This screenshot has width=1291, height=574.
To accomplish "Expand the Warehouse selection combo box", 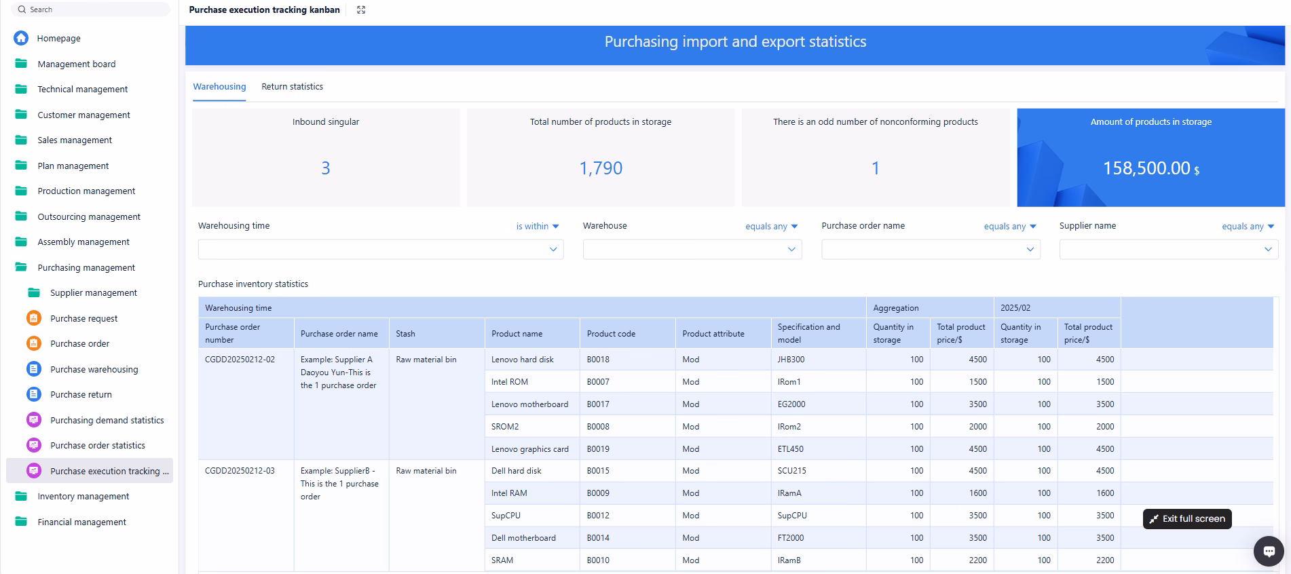I will tap(692, 250).
